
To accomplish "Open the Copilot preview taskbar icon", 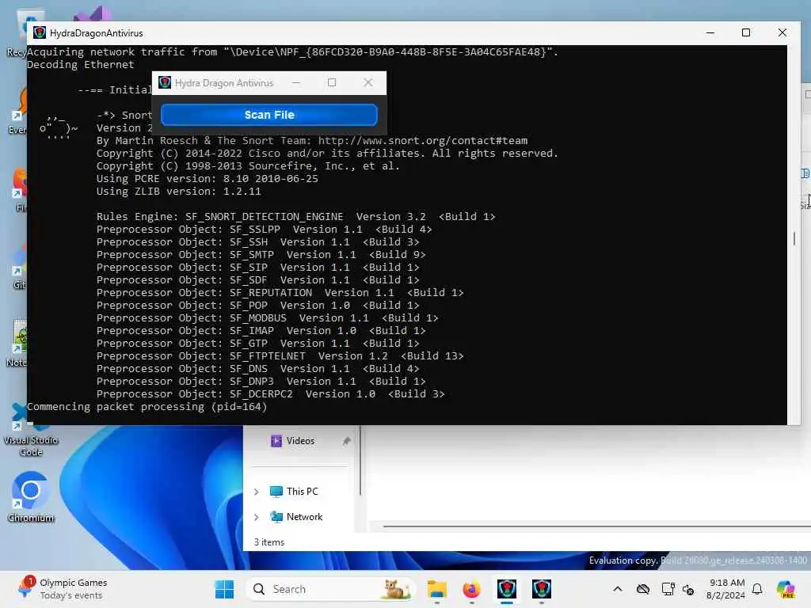I will click(x=786, y=589).
